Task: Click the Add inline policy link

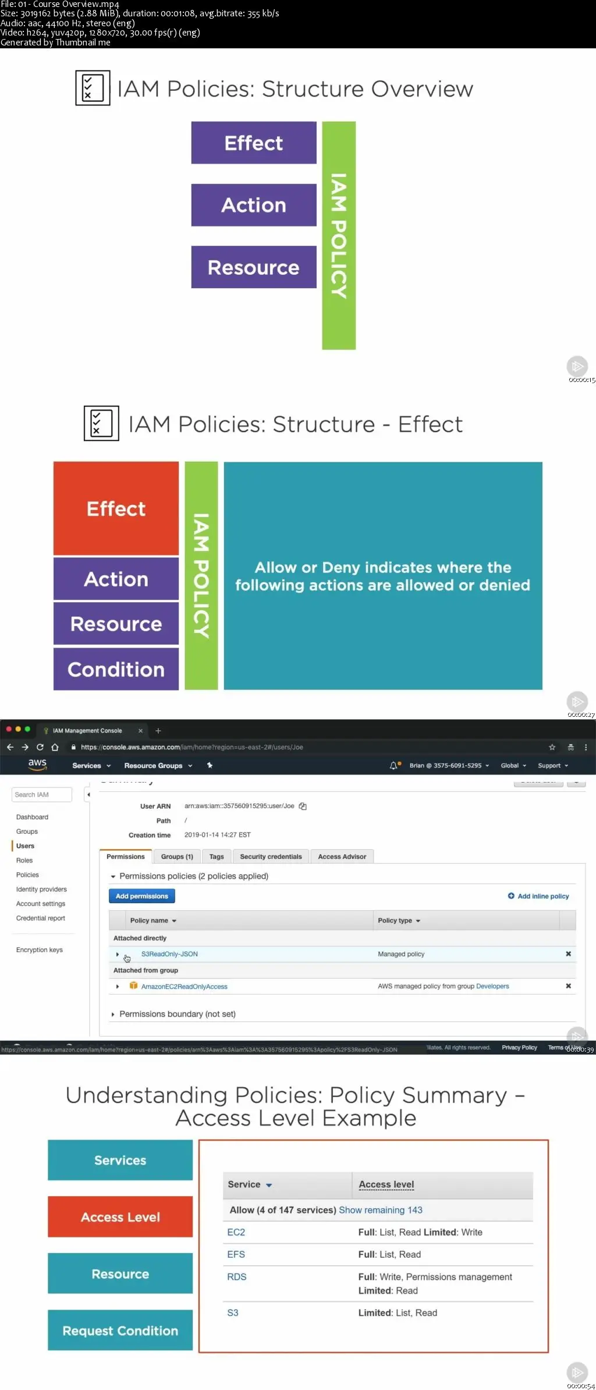Action: click(x=538, y=896)
